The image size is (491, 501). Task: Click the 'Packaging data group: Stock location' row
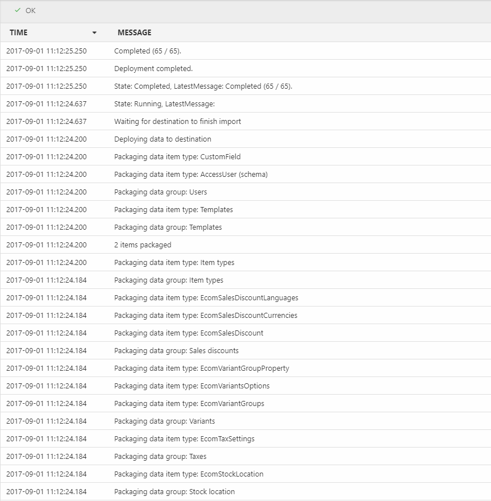(174, 492)
